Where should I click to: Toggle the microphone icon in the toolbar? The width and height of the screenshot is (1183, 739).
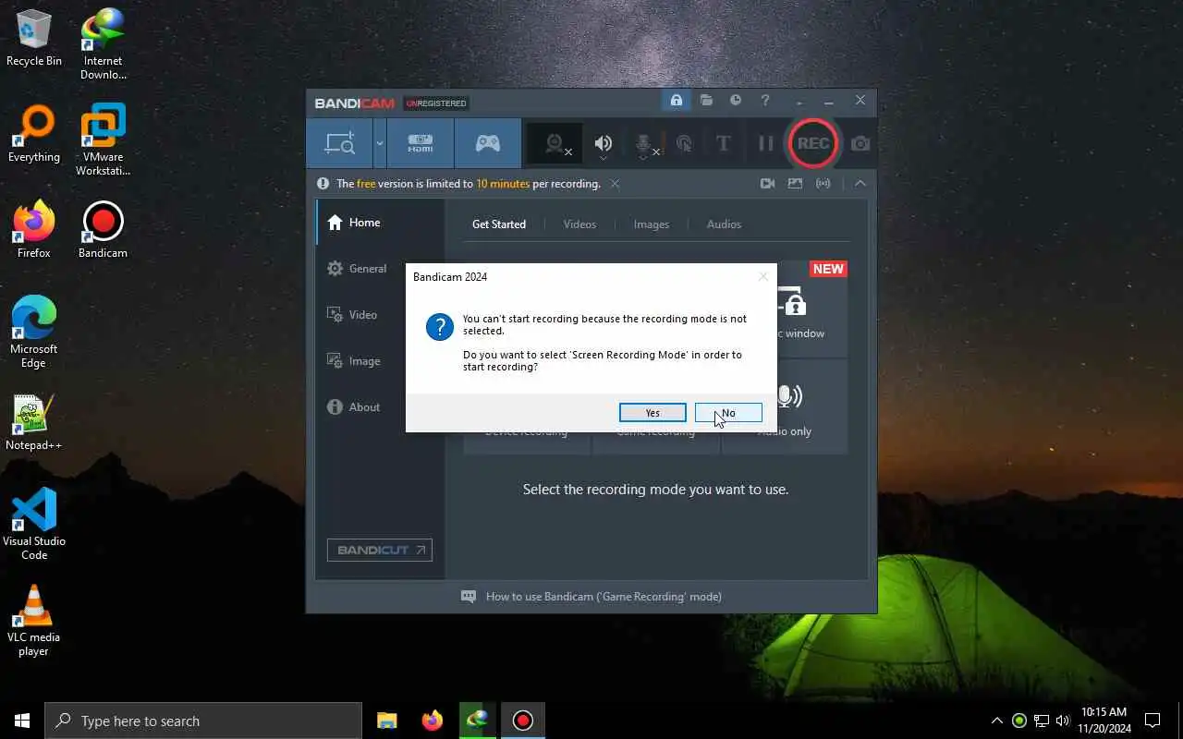tap(644, 144)
